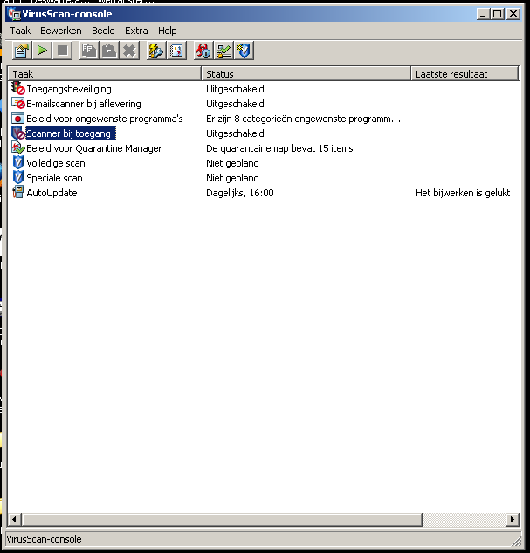Click the horizontal scrollbar thumb
This screenshot has height=553, width=530.
coord(222,519)
